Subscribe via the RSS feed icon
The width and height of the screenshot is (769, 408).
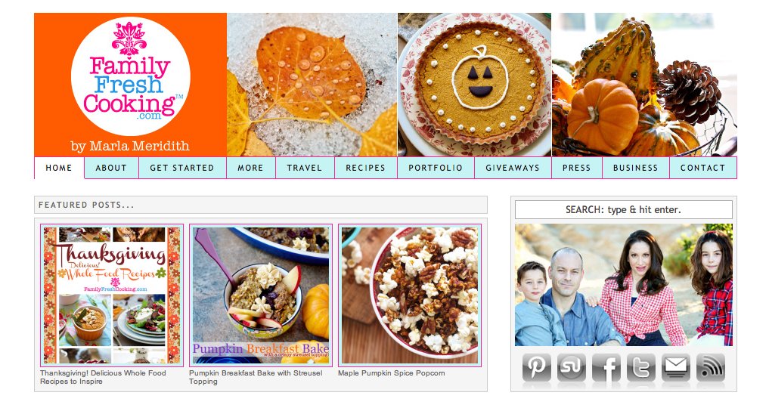[x=711, y=367]
